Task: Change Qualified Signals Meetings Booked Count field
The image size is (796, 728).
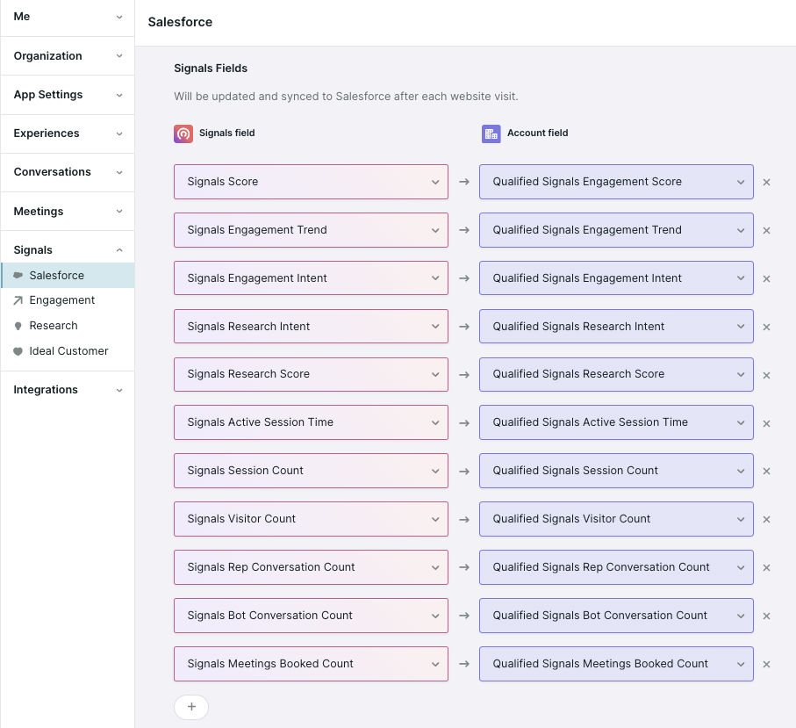Action: tap(616, 664)
